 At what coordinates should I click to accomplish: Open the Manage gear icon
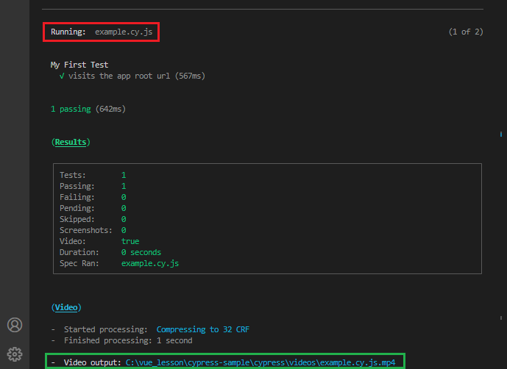tap(15, 354)
